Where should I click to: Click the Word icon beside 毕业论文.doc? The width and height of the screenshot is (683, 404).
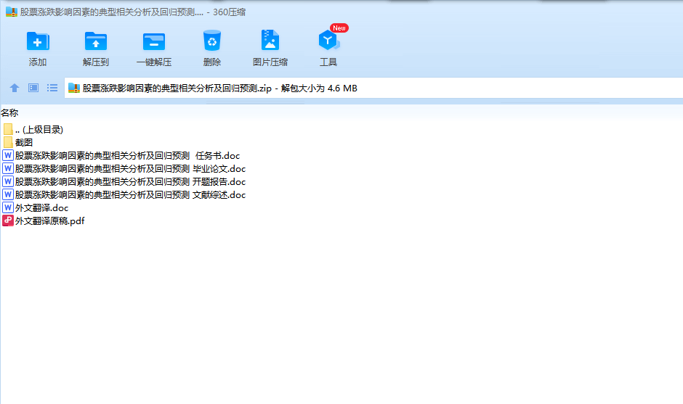point(8,168)
